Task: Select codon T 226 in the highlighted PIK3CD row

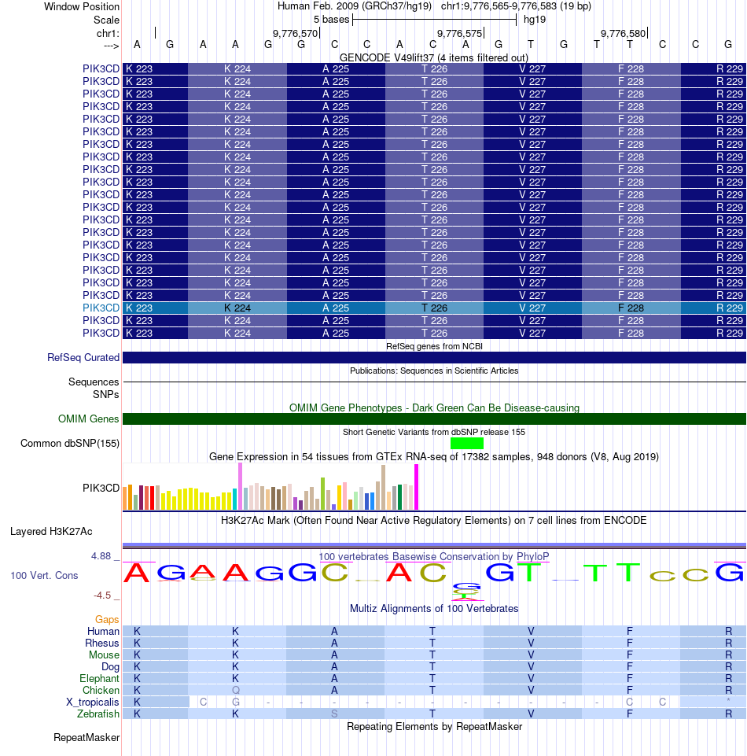Action: [x=434, y=308]
